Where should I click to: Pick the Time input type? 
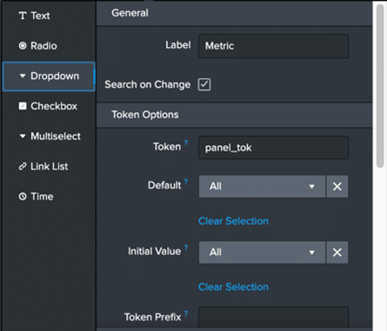click(x=49, y=196)
